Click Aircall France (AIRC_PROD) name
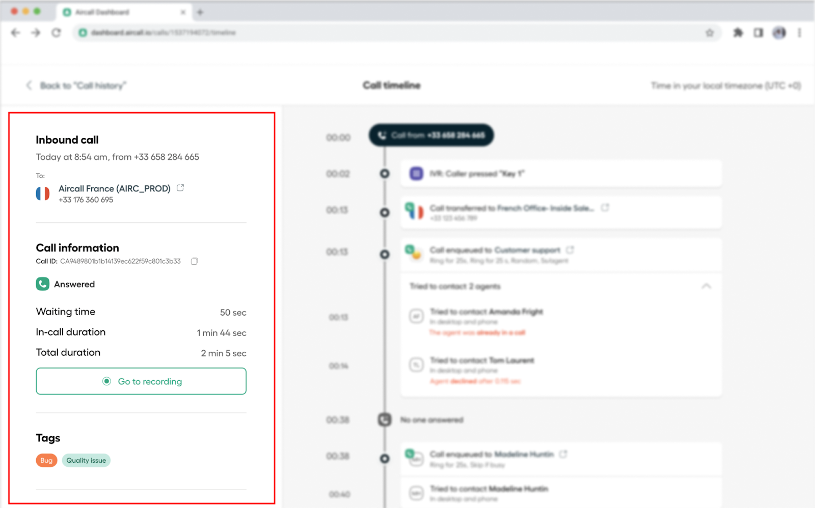 click(115, 188)
